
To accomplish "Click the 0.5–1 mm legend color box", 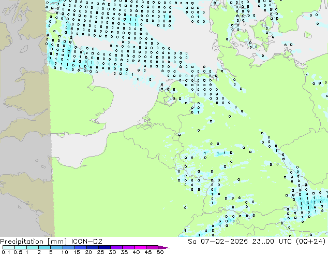I will pyautogui.click(x=21, y=247).
